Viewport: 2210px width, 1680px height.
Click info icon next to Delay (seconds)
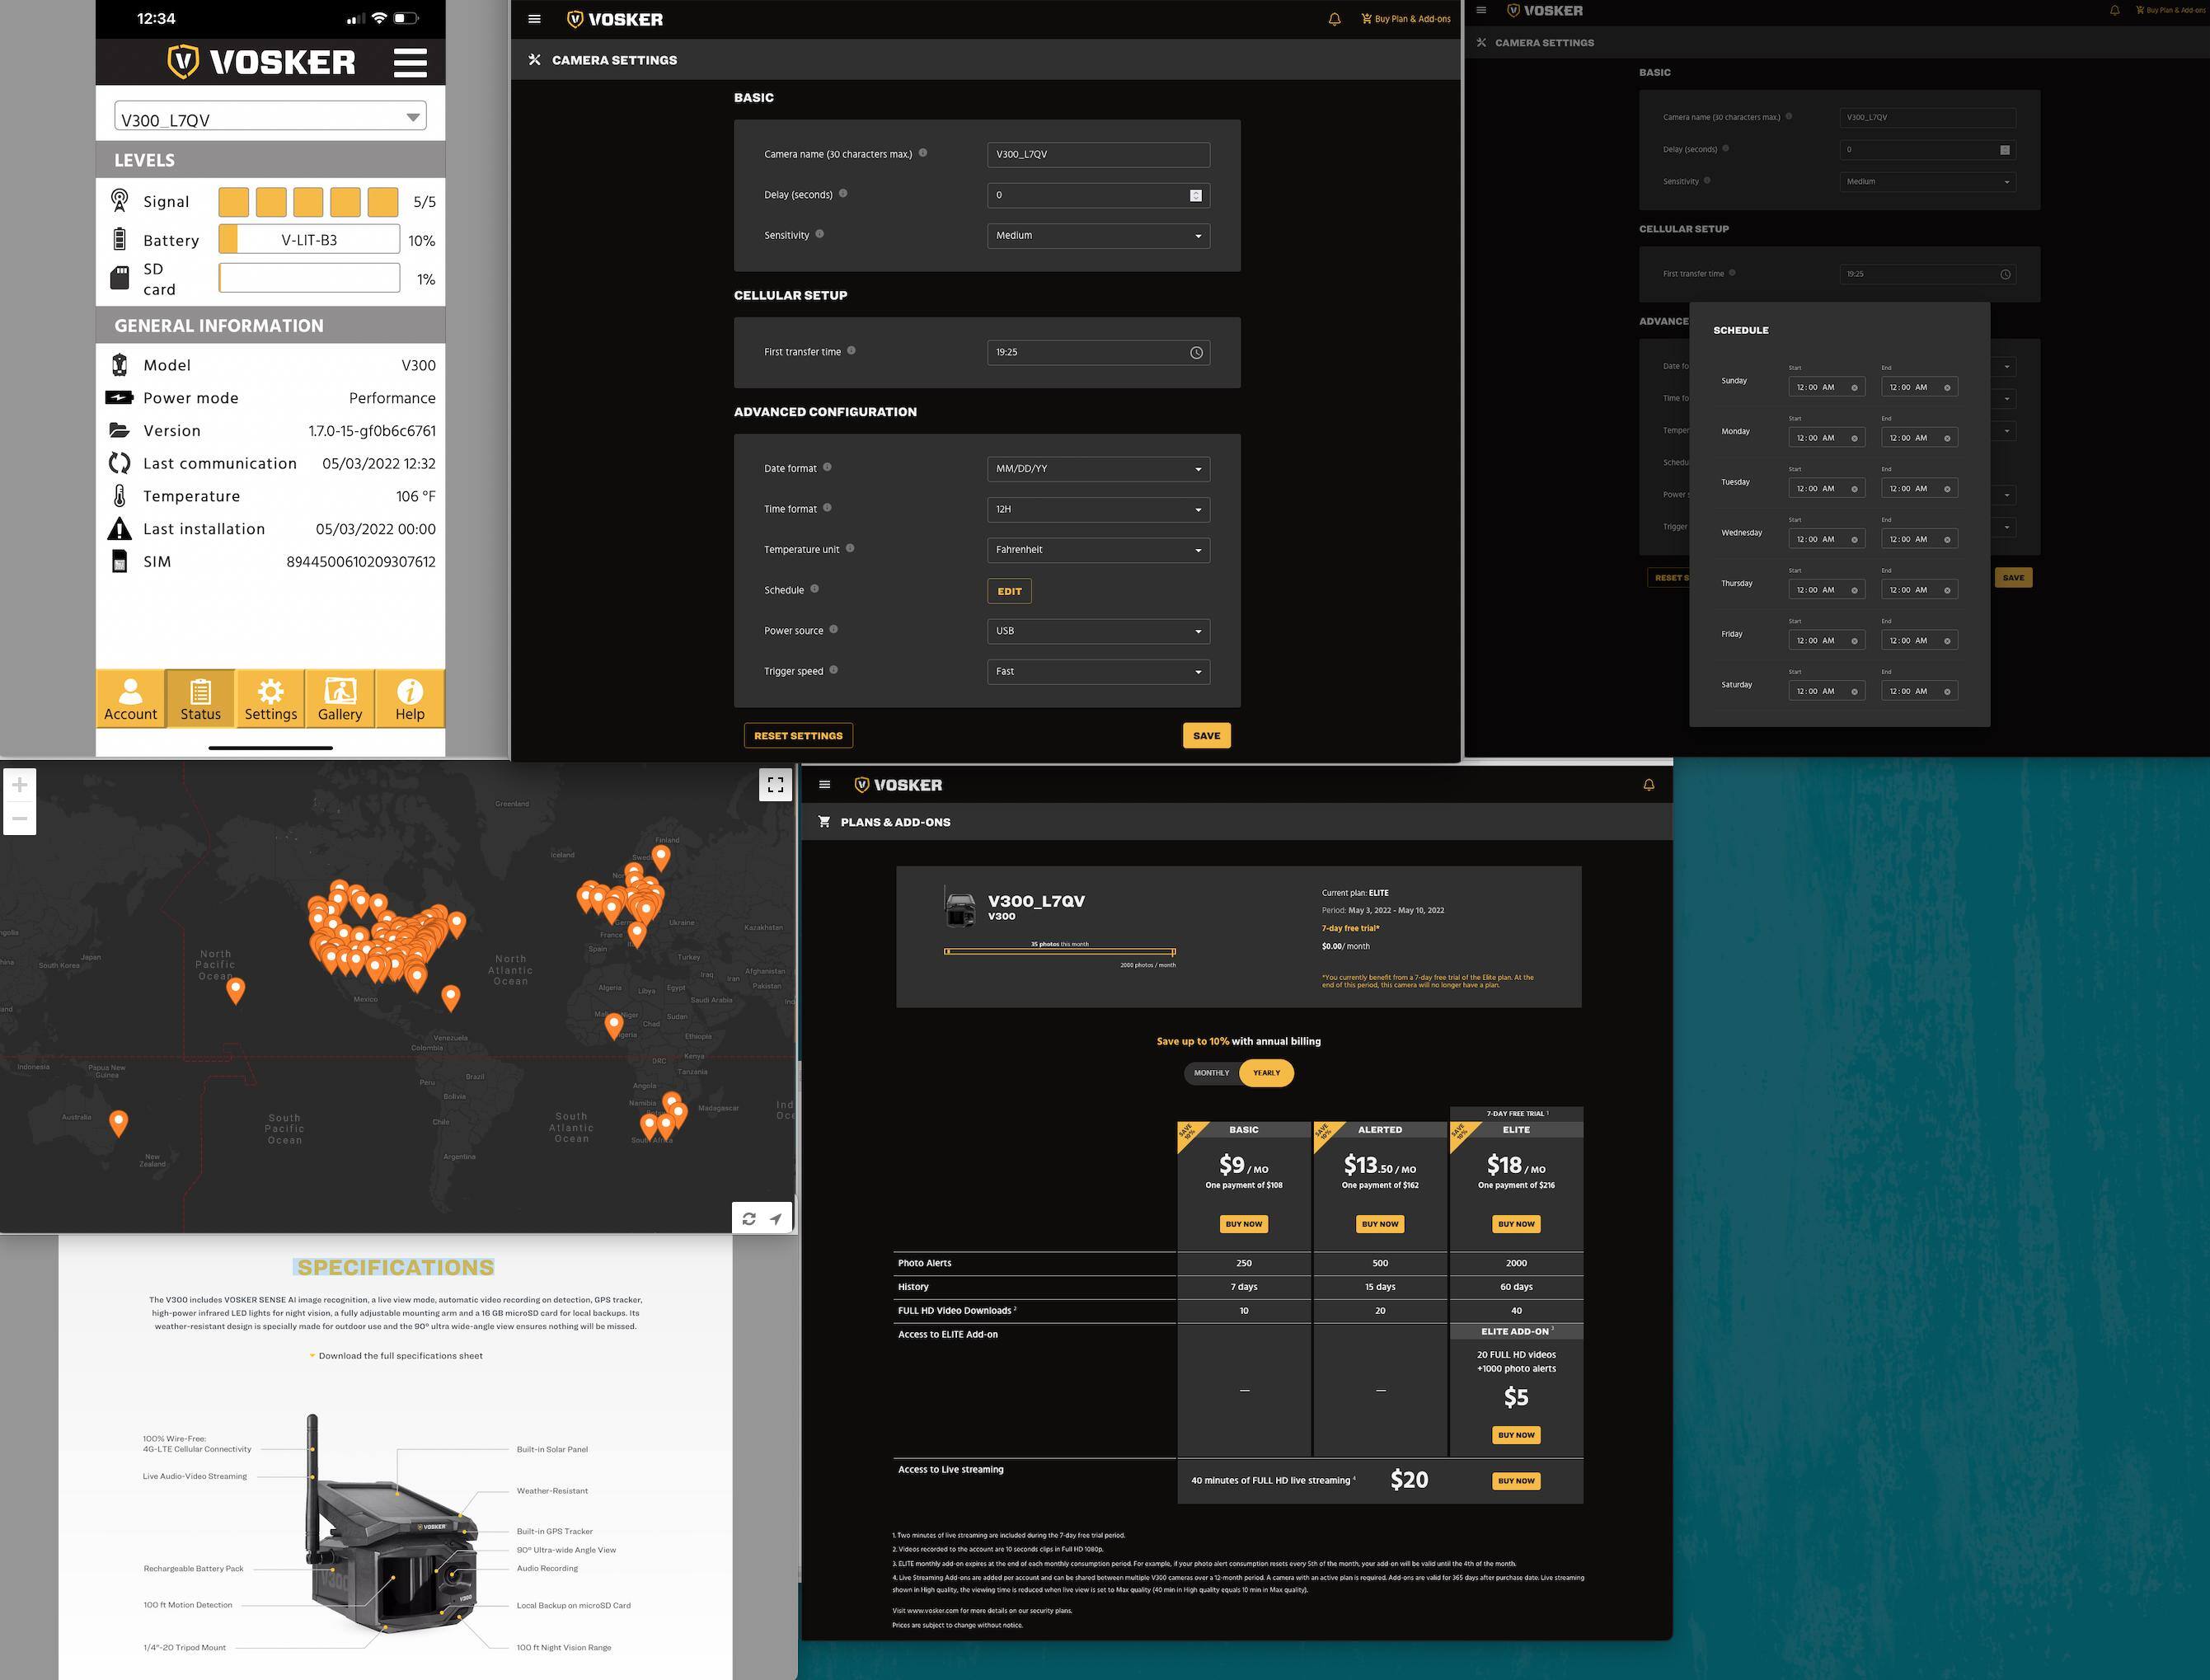click(843, 194)
